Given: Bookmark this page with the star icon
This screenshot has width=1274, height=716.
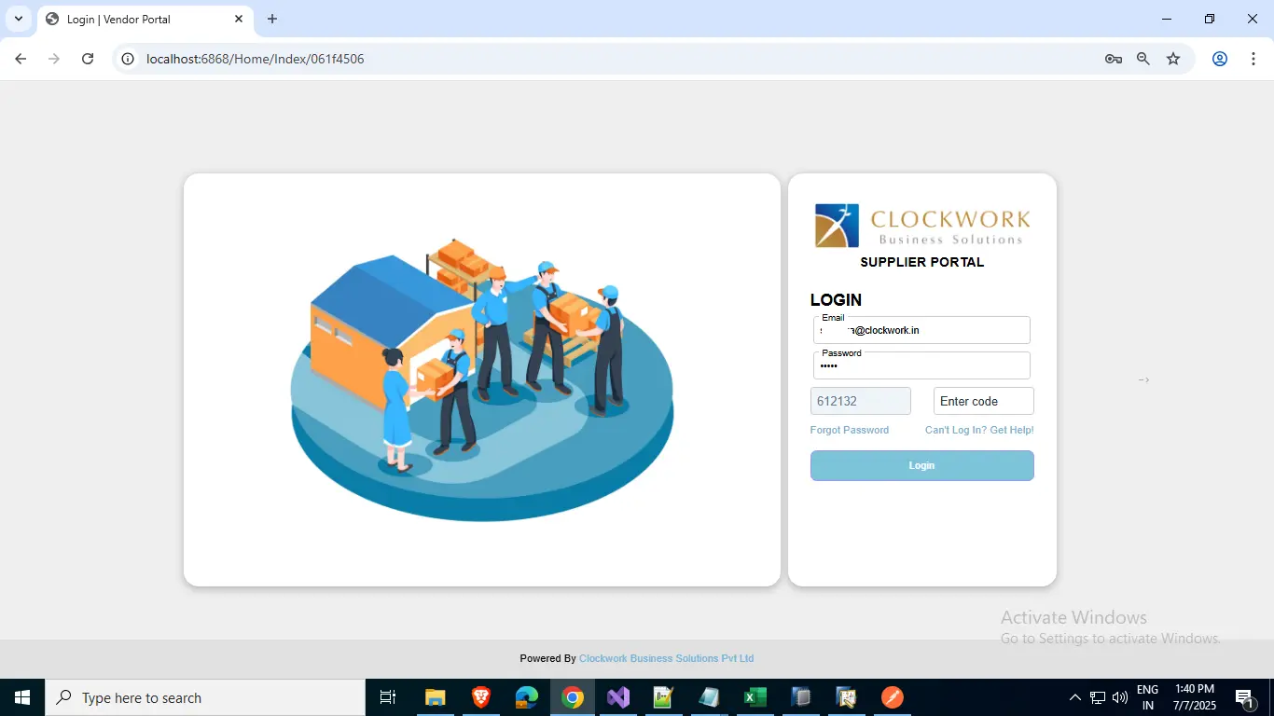Looking at the screenshot, I should 1173,59.
